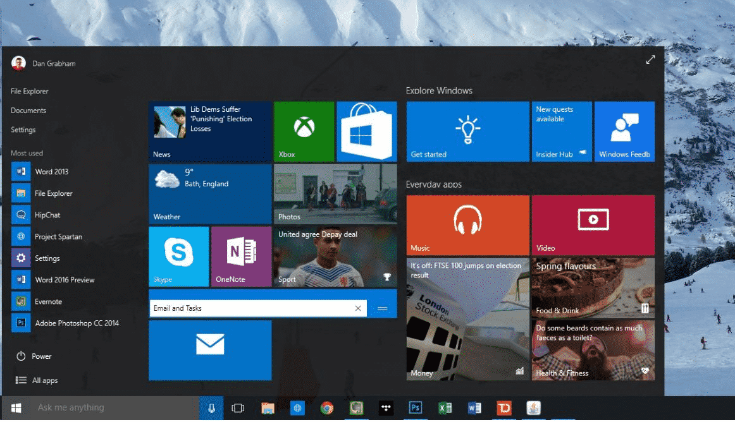
Task: Open the Food & Drink Spring flavours tile
Action: tap(593, 287)
